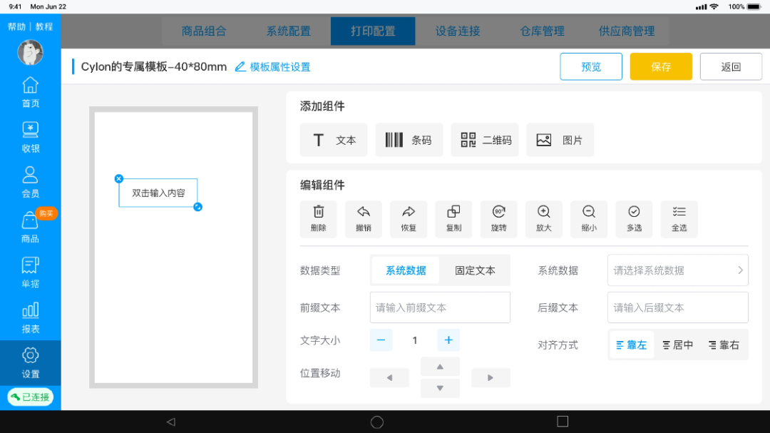Click the yellow 保存 save button

coord(661,67)
